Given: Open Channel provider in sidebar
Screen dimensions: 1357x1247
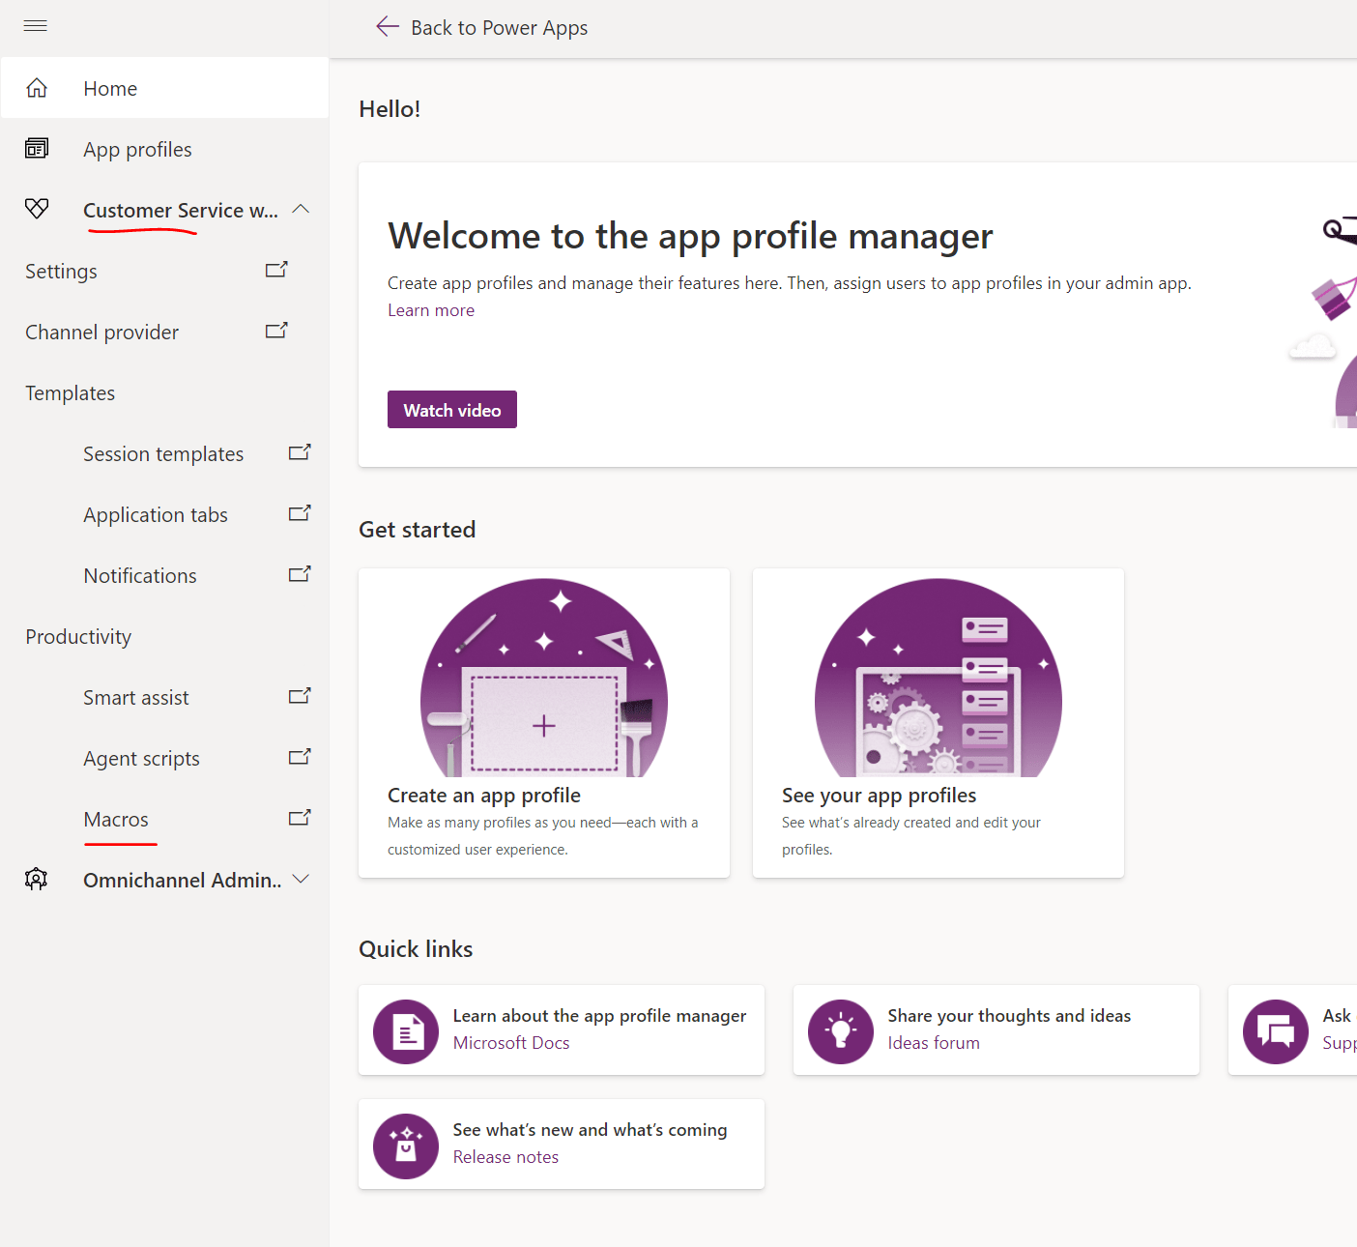Looking at the screenshot, I should click(x=102, y=332).
